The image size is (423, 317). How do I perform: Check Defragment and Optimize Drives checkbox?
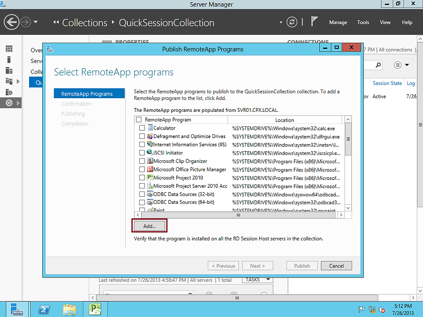[142, 136]
